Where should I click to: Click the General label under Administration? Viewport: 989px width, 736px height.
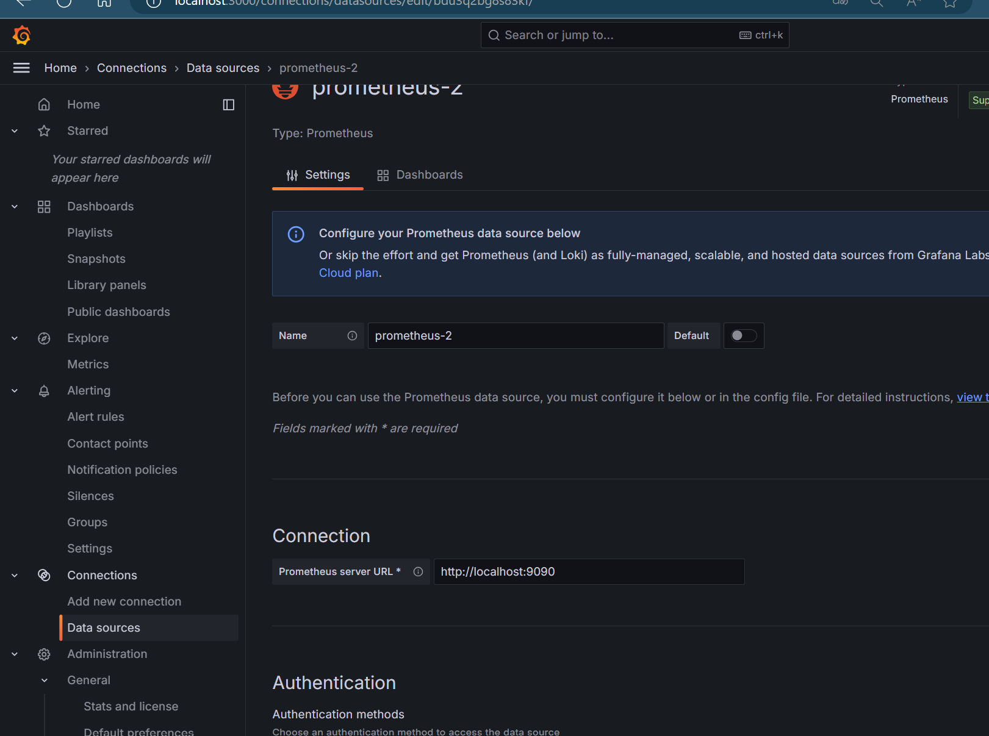pyautogui.click(x=89, y=680)
